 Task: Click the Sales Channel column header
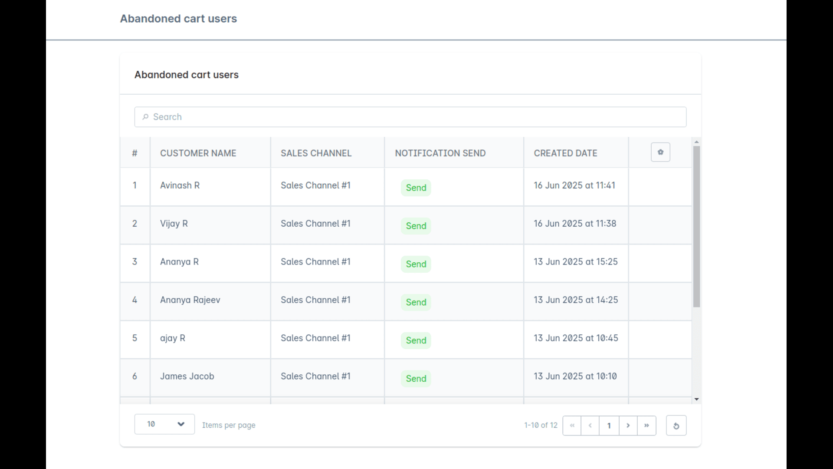click(x=316, y=153)
